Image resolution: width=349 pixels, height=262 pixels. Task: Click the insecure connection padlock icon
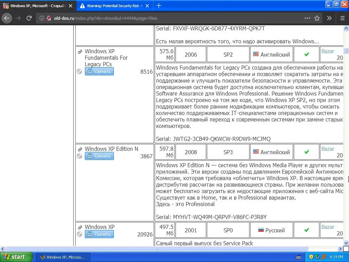pos(49,18)
